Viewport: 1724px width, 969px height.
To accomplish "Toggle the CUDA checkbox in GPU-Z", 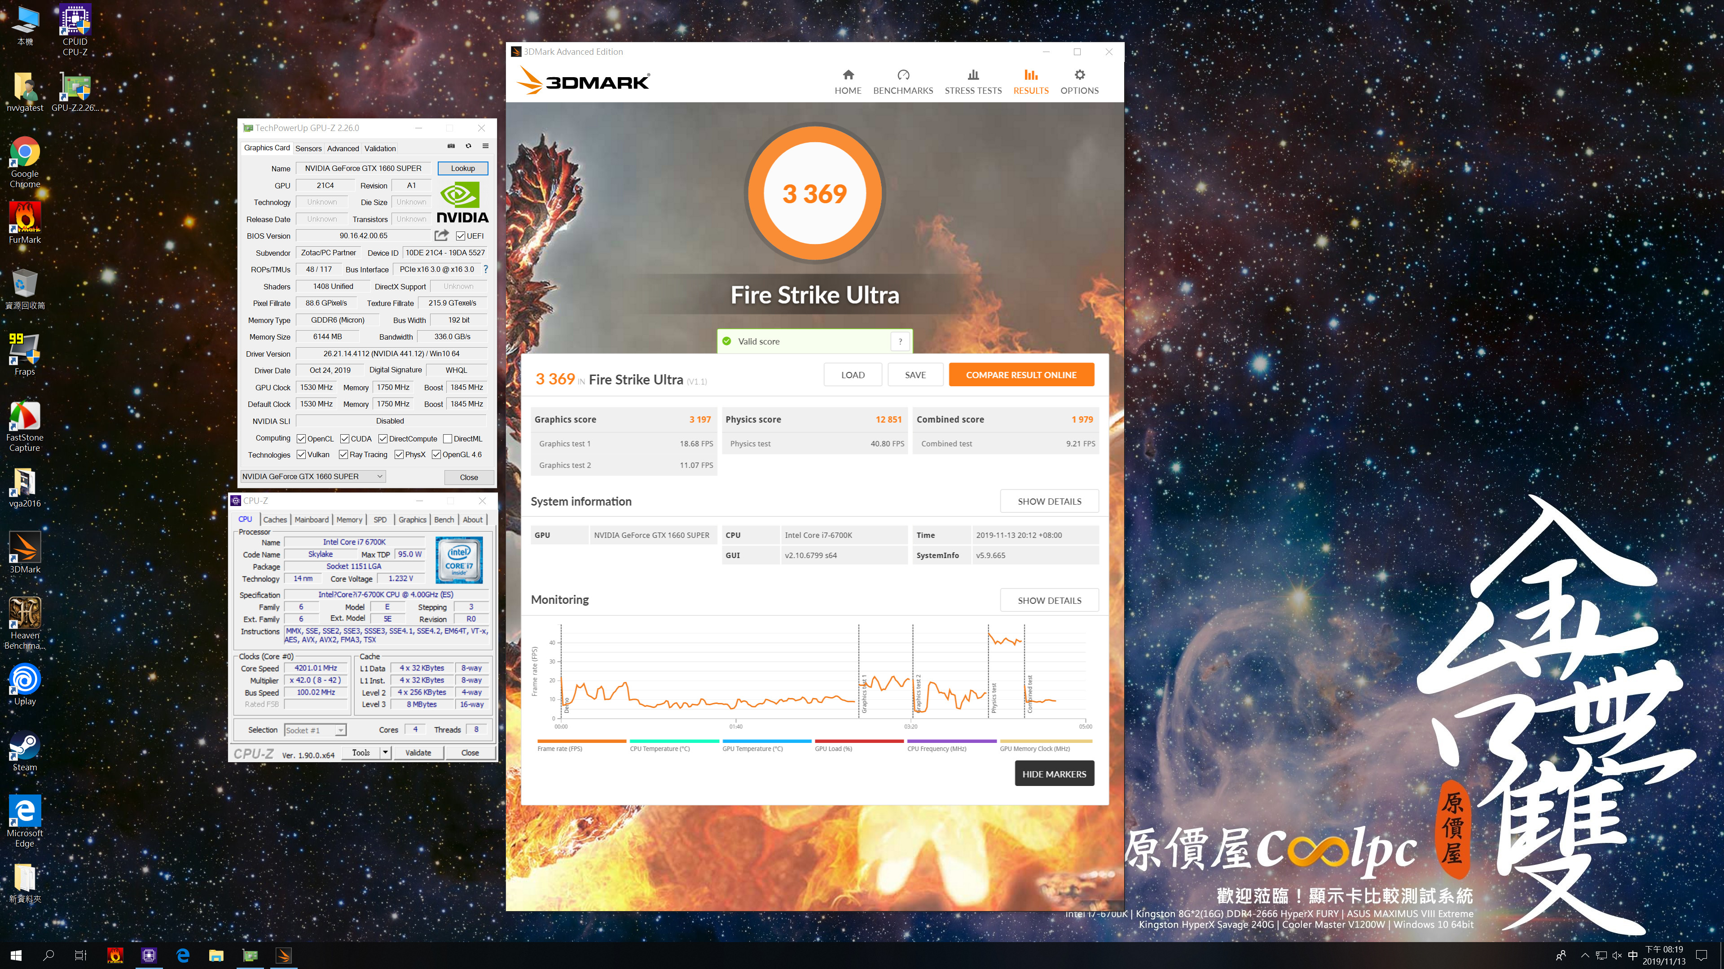I will [345, 439].
